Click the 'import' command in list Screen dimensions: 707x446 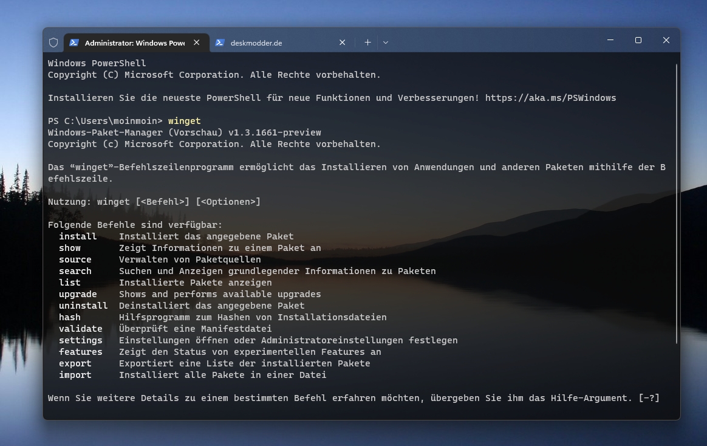coord(75,375)
